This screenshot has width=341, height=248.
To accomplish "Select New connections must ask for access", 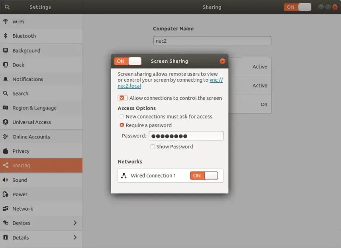I will click(x=122, y=117).
